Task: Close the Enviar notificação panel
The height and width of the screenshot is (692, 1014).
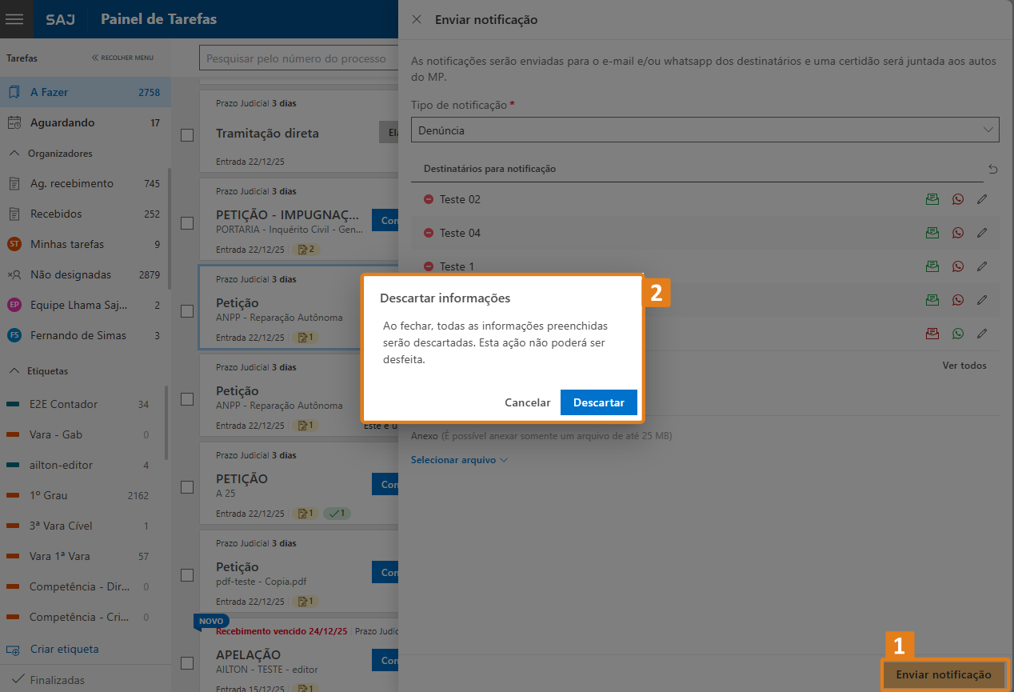Action: (416, 19)
